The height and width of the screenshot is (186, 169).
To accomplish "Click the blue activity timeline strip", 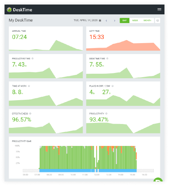I will pyautogui.click(x=88, y=170).
